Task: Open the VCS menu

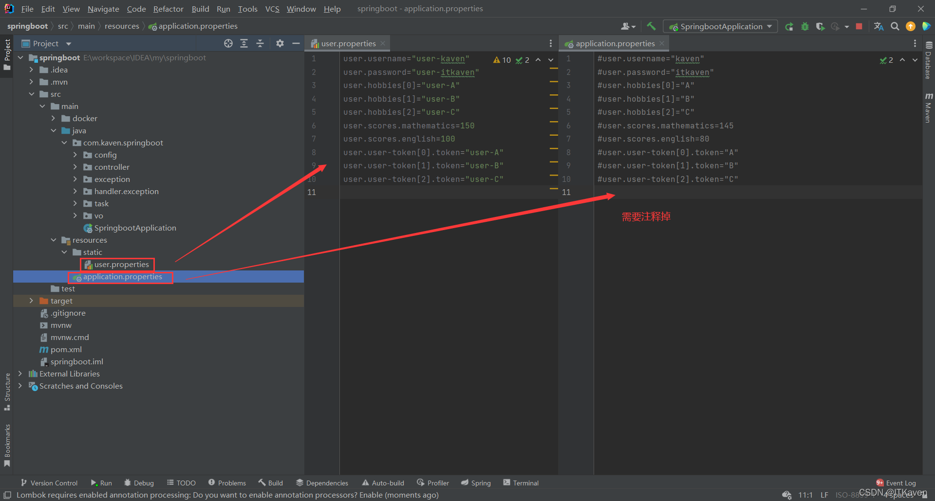Action: [272, 9]
